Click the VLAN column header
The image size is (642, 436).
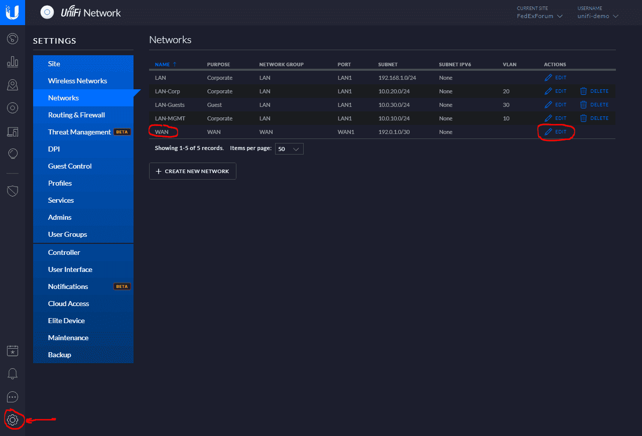point(509,65)
